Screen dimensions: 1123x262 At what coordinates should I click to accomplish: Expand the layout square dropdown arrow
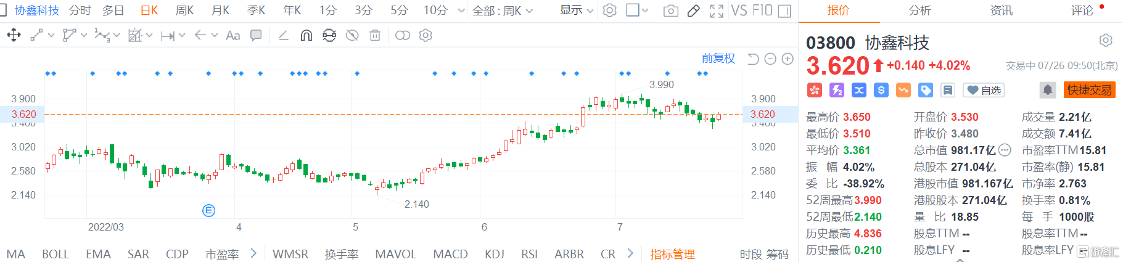645,10
